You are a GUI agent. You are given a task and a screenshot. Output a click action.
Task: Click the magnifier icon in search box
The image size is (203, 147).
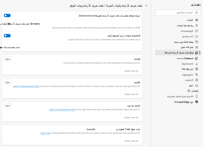coord(197,12)
